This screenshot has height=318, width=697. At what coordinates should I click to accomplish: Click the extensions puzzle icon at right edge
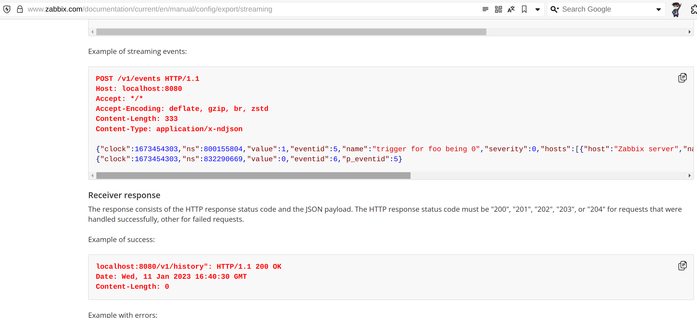coord(693,9)
